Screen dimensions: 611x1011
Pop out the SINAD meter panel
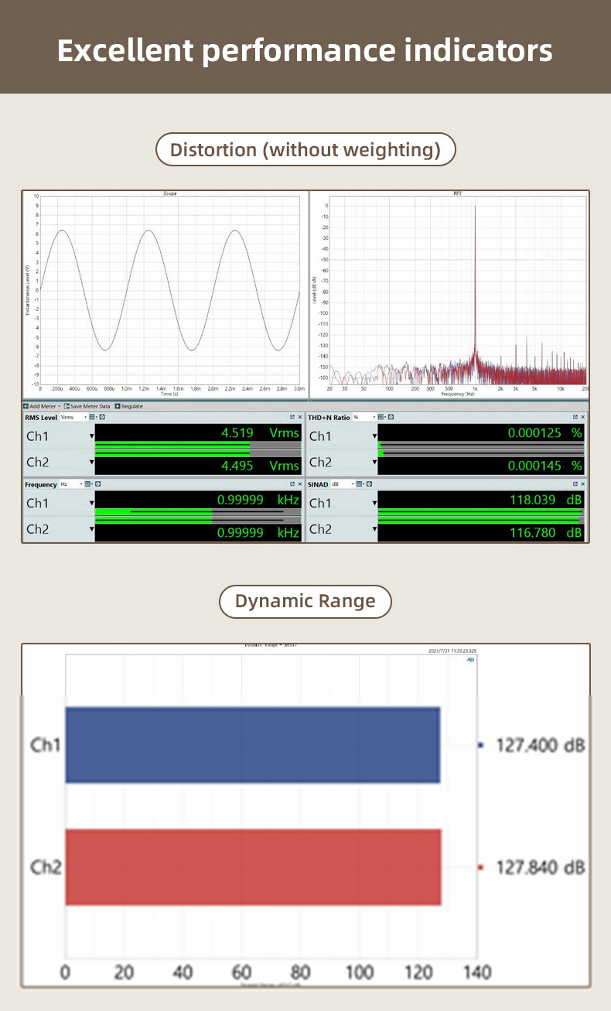[x=575, y=483]
